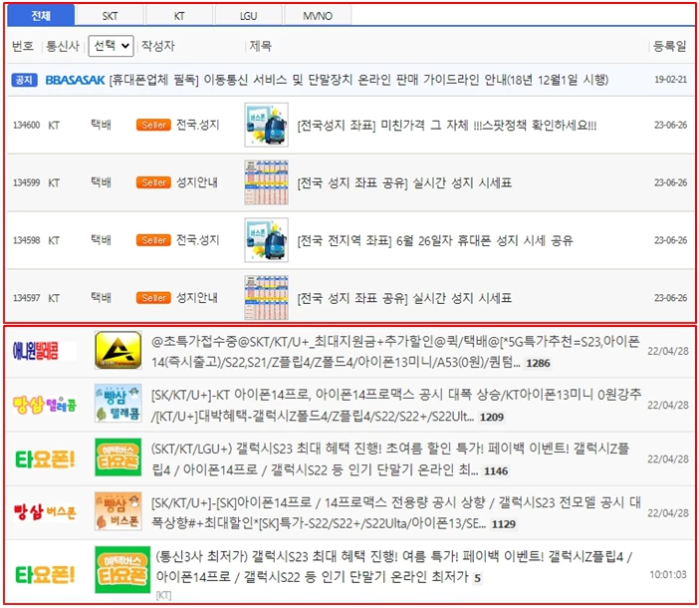Click 타요폰 logo beside the 1146 post
This screenshot has width=699, height=608.
click(45, 459)
